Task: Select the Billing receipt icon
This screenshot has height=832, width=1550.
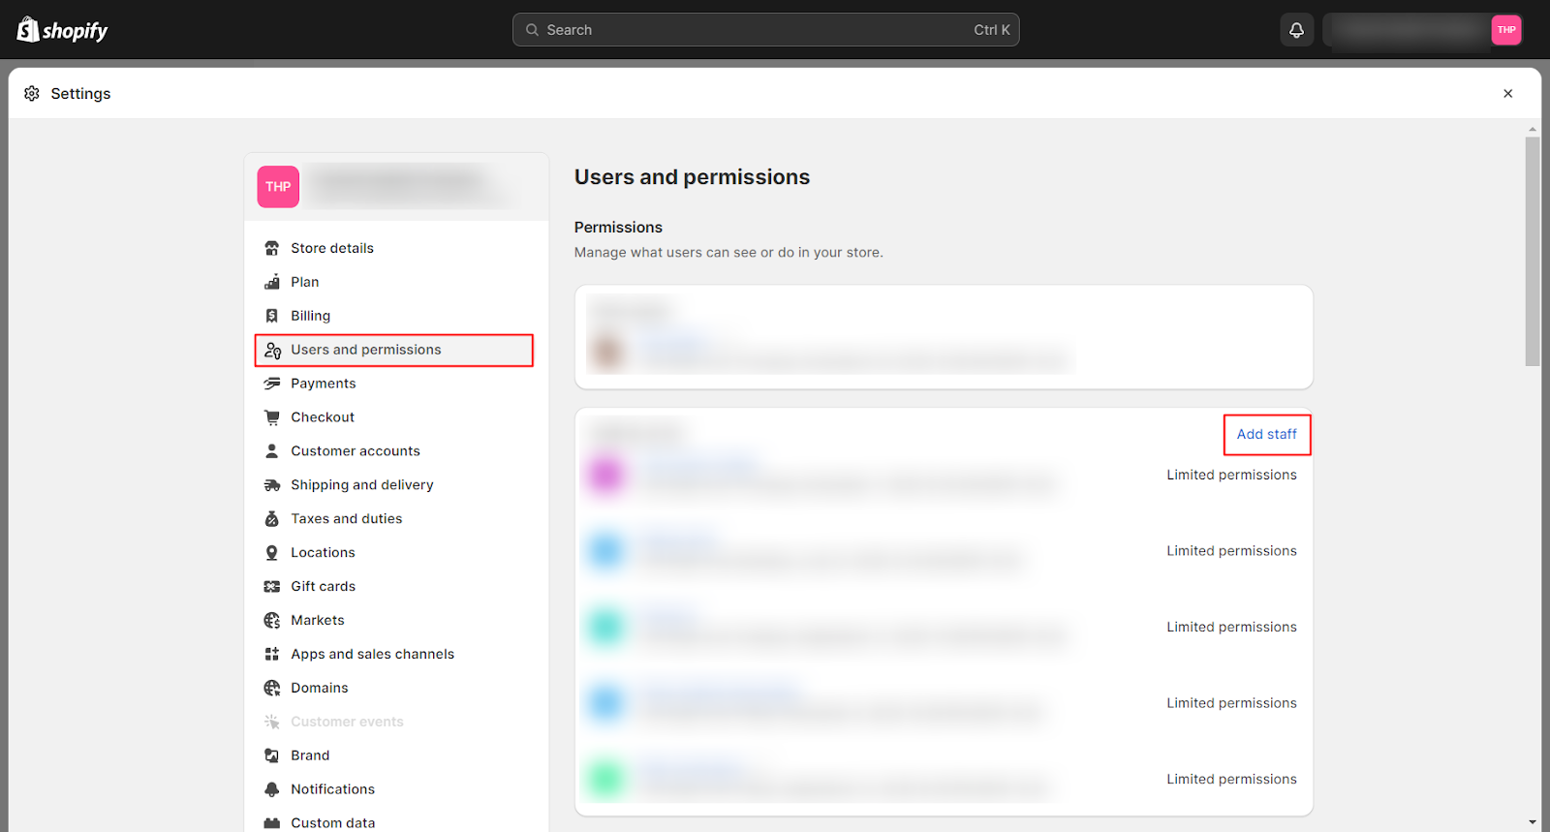Action: (x=272, y=316)
